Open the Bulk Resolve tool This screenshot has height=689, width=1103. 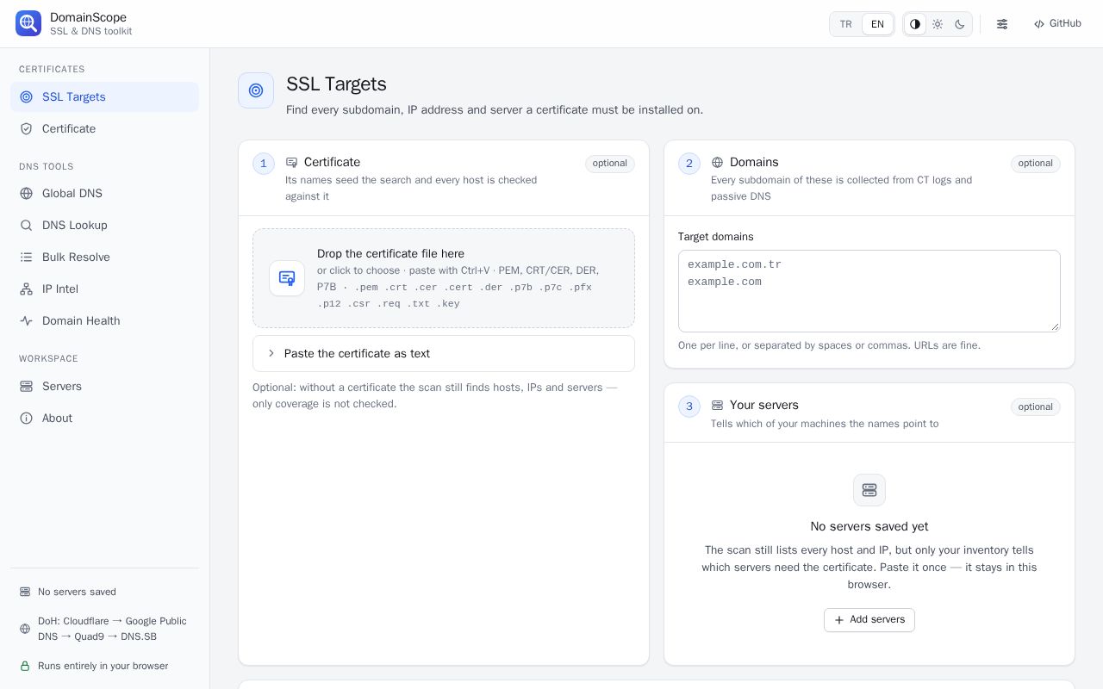pyautogui.click(x=104, y=257)
